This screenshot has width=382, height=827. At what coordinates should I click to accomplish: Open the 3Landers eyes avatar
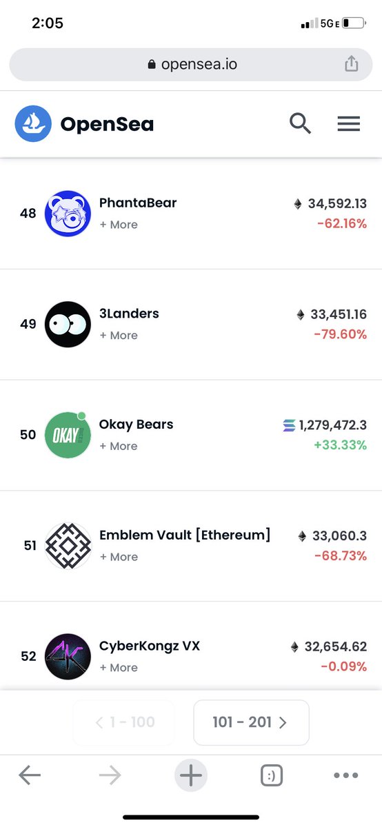[68, 324]
